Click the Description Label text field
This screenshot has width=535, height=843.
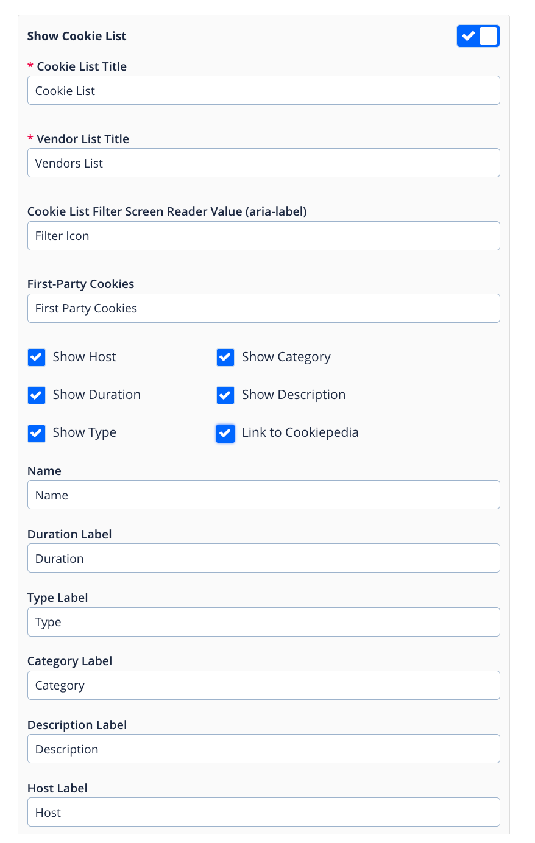coord(263,749)
